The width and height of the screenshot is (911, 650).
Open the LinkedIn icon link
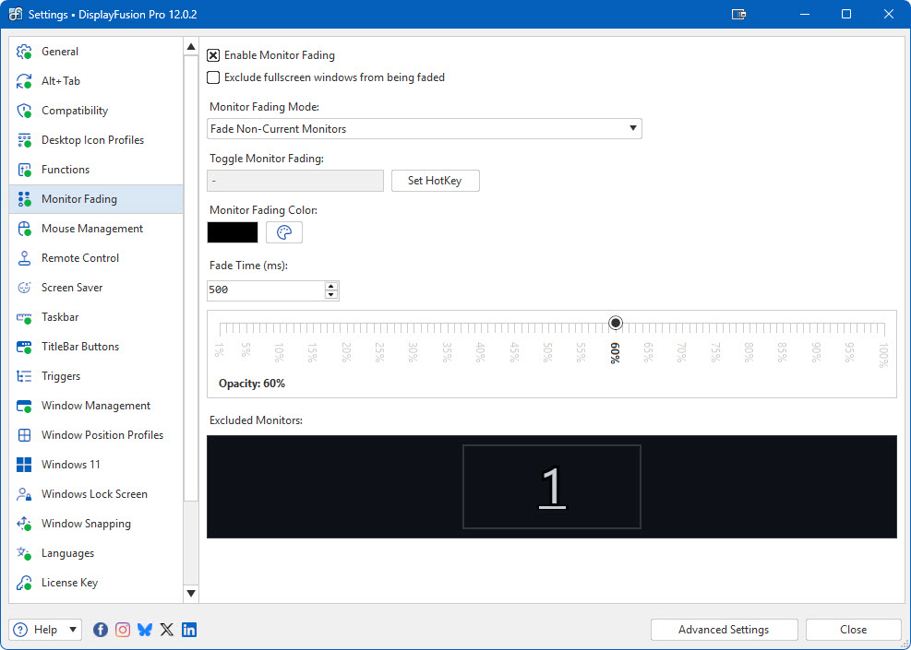[x=189, y=630]
